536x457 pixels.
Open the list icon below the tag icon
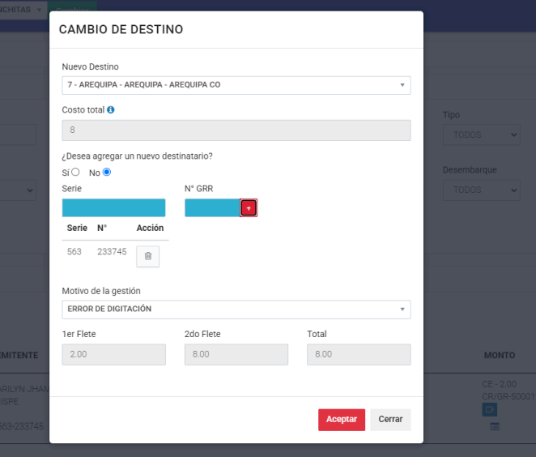click(494, 426)
